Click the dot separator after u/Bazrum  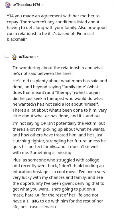(38, 57)
